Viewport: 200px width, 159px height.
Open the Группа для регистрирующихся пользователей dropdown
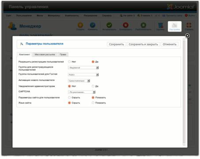pos(83,68)
